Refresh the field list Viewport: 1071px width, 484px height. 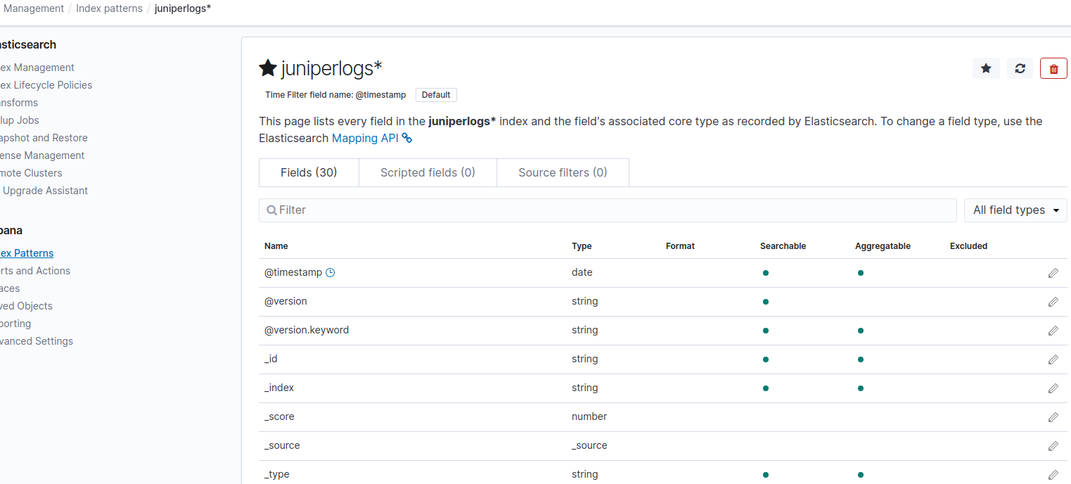(x=1020, y=68)
